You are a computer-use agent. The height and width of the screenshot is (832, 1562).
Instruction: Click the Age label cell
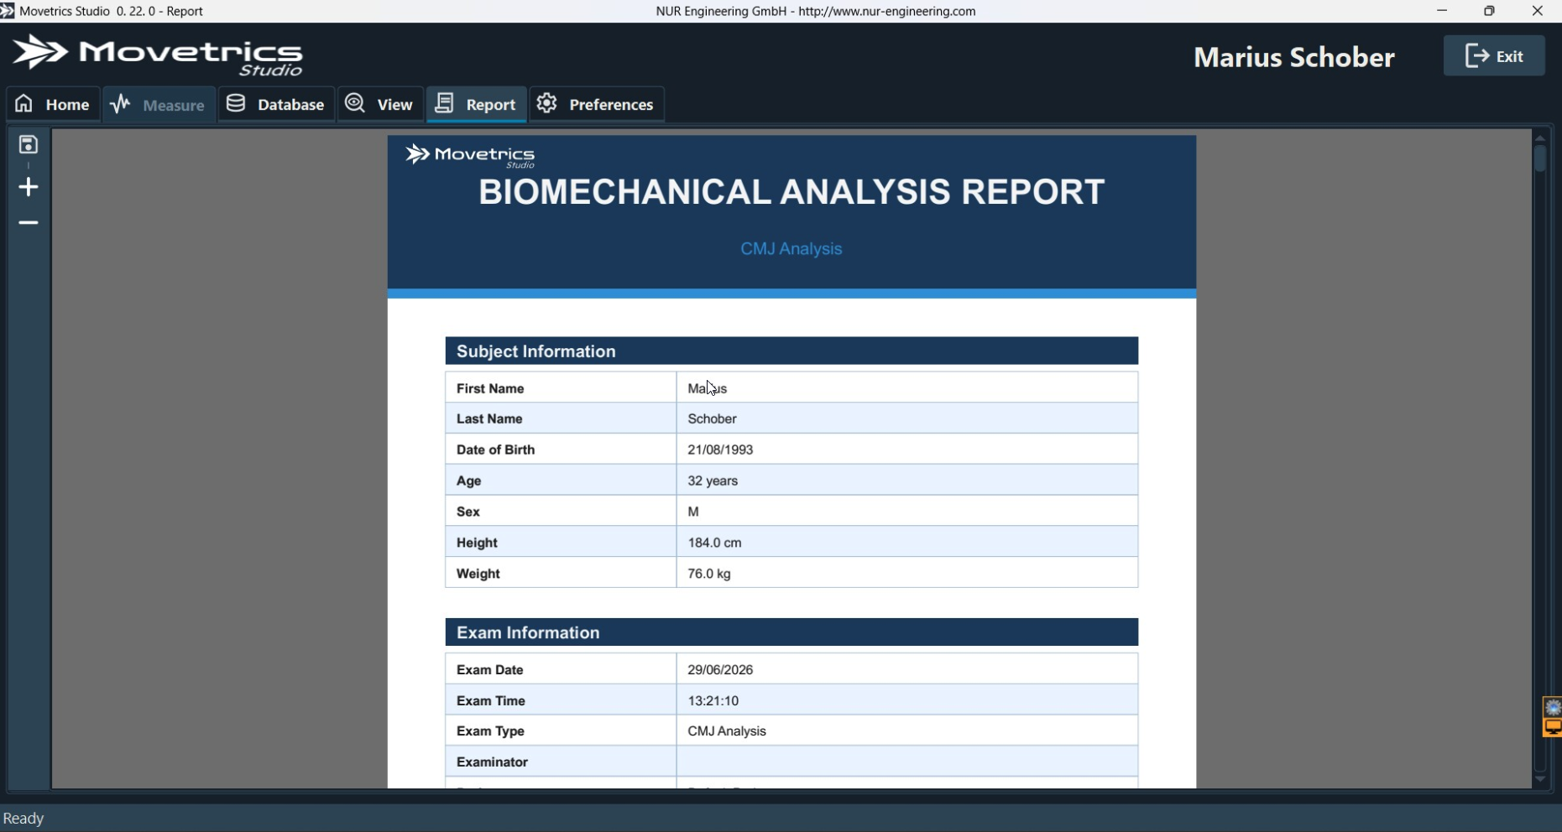tap(561, 481)
